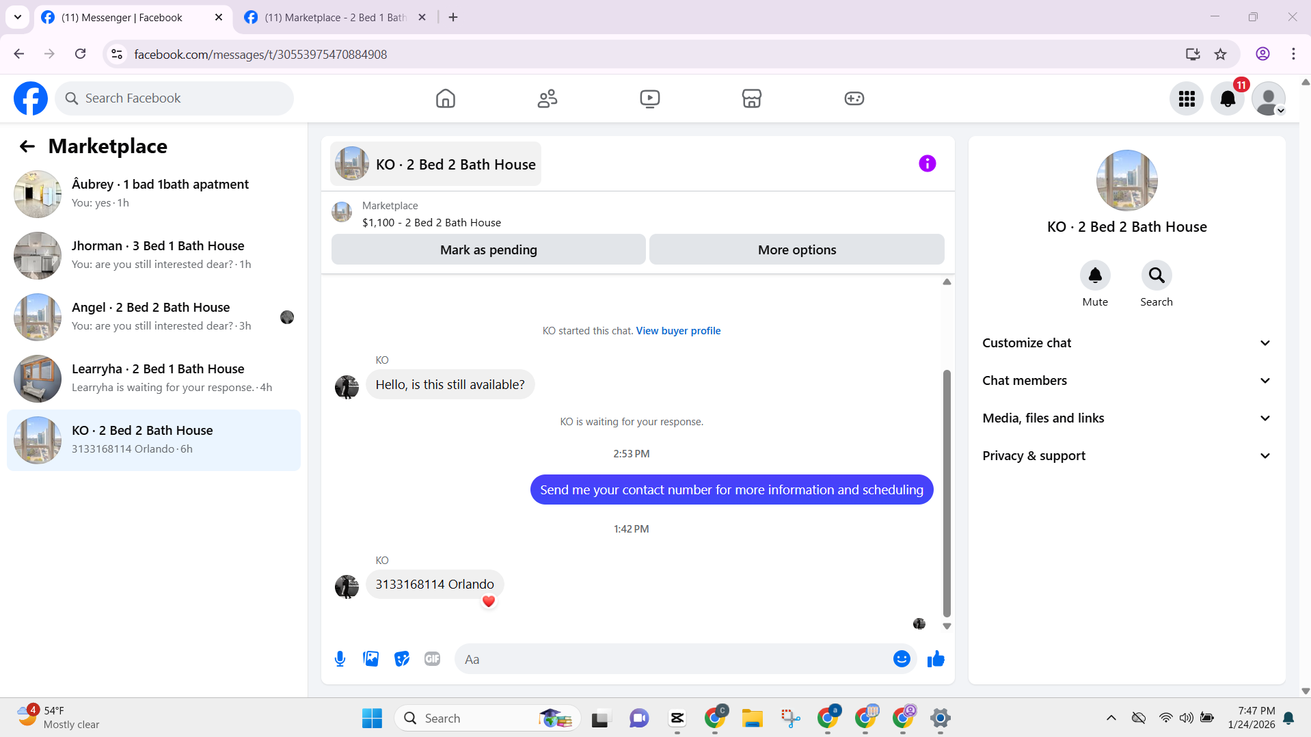Bookmark this page with star icon
This screenshot has height=737, width=1311.
[x=1220, y=54]
